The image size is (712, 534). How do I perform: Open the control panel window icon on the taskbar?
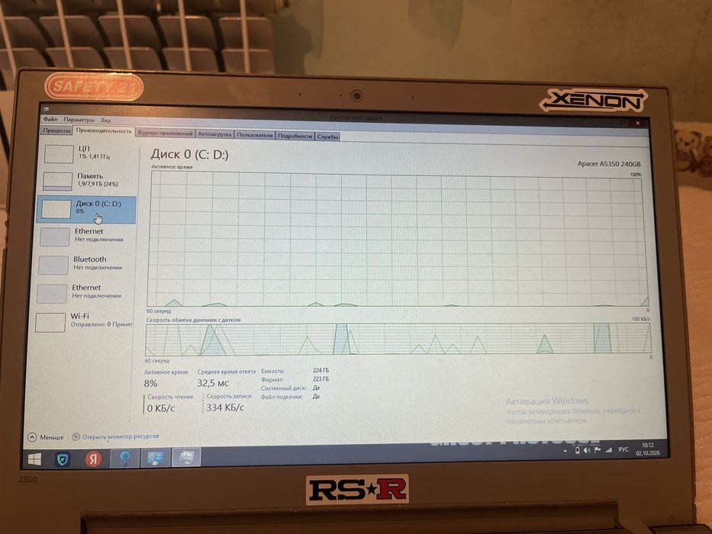155,458
